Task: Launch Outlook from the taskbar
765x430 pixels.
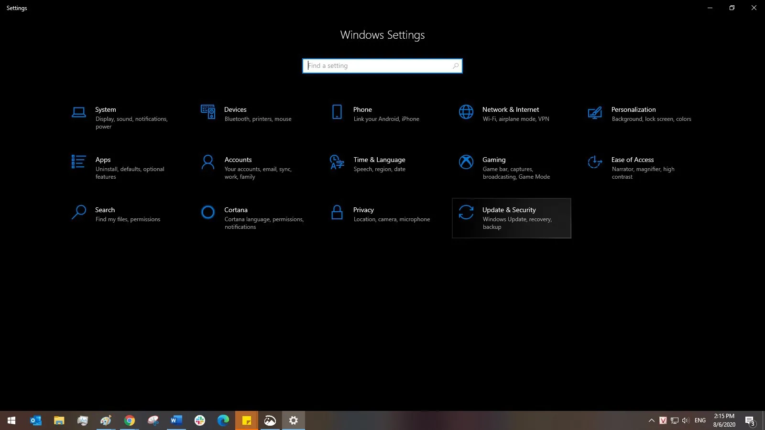Action: click(35, 420)
